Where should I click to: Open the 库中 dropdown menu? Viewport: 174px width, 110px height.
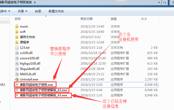click(5, 11)
